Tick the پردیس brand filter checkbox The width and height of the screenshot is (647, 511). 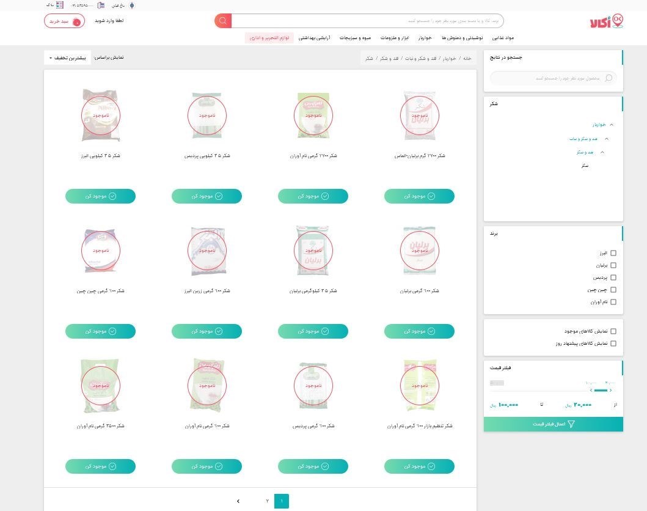pyautogui.click(x=613, y=278)
